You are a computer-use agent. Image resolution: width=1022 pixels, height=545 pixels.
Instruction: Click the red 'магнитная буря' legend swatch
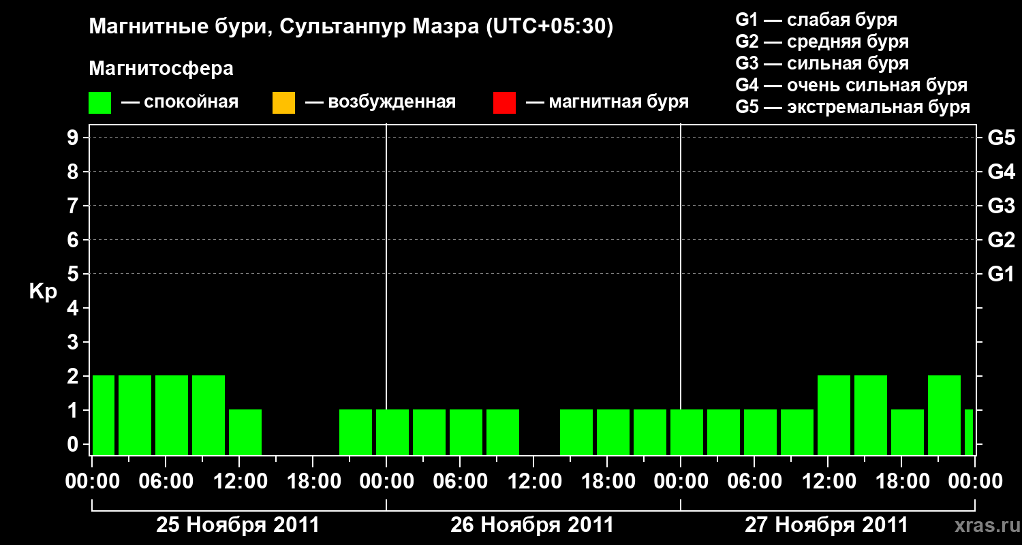[x=504, y=103]
